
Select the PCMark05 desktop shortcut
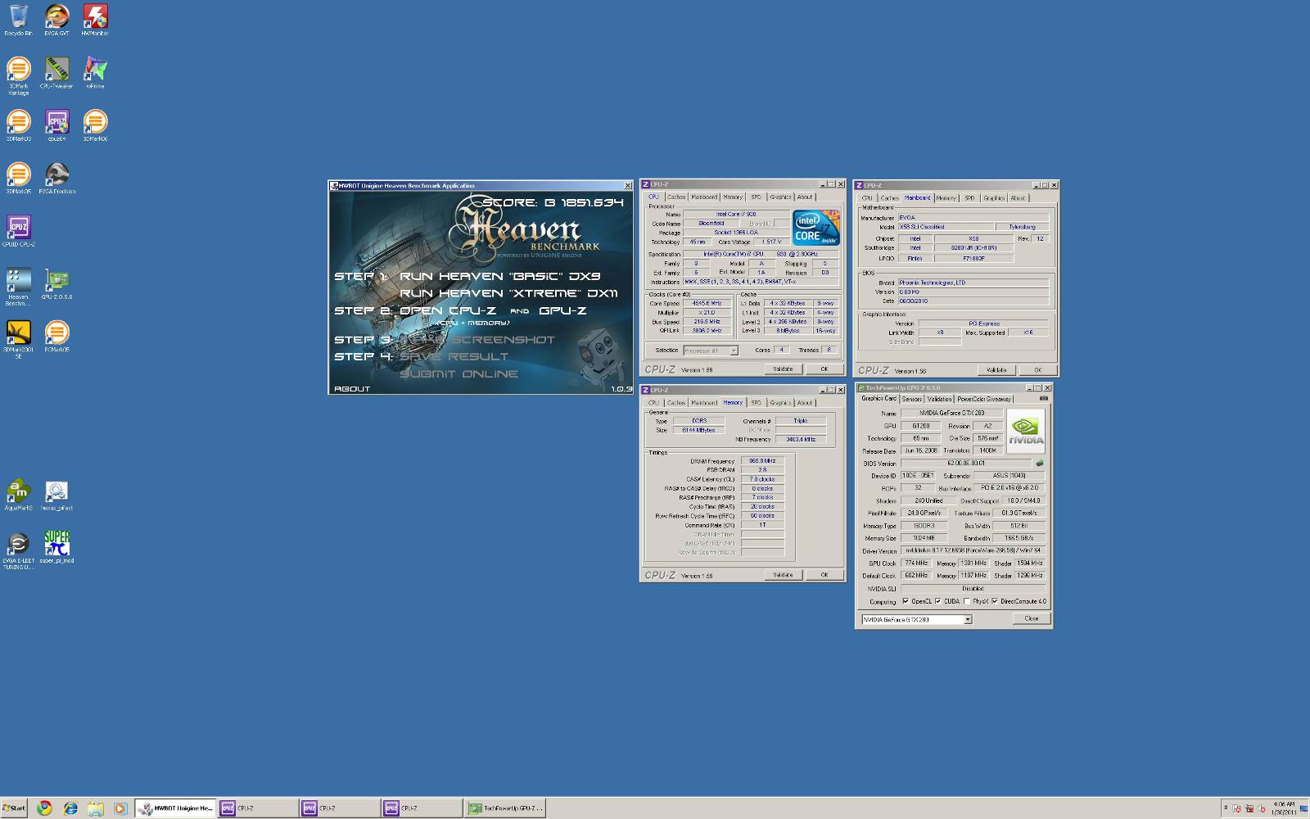pyautogui.click(x=56, y=336)
